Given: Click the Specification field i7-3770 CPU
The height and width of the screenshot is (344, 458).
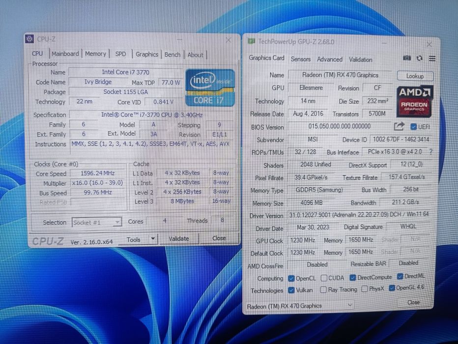Looking at the screenshot, I should pos(152,115).
